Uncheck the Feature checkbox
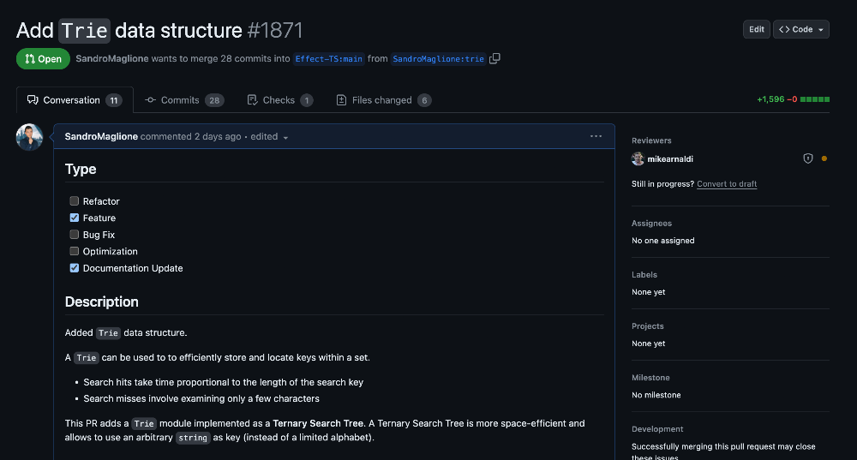The height and width of the screenshot is (460, 857). pyautogui.click(x=75, y=218)
